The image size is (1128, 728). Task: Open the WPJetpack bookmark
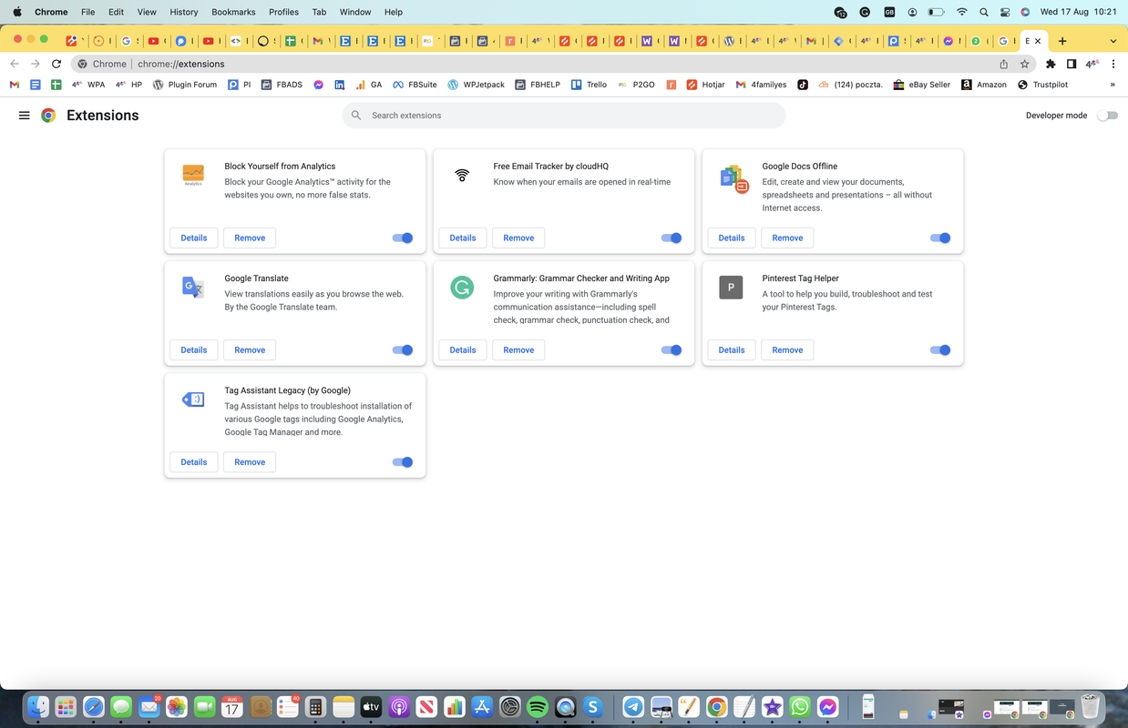tap(476, 85)
